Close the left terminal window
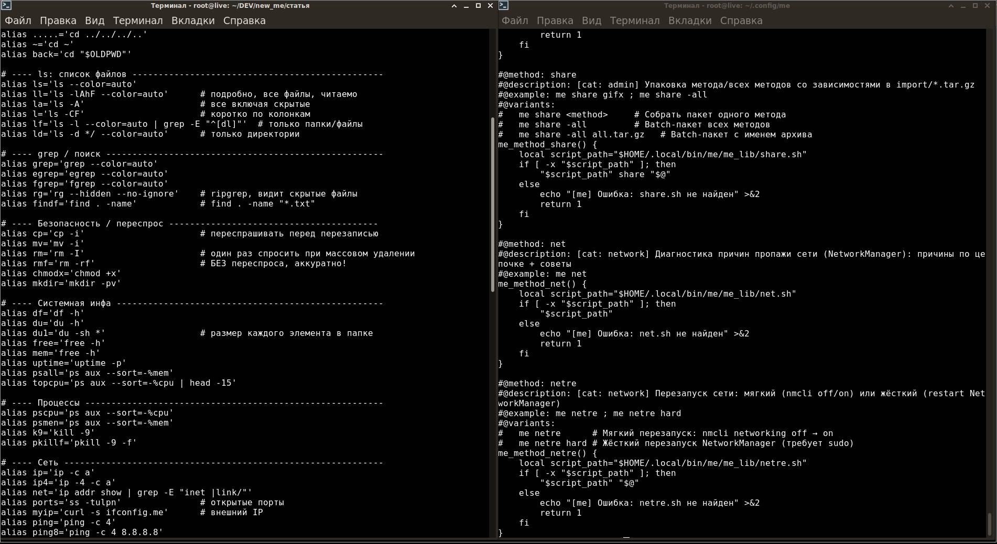Image resolution: width=997 pixels, height=544 pixels. [x=490, y=6]
